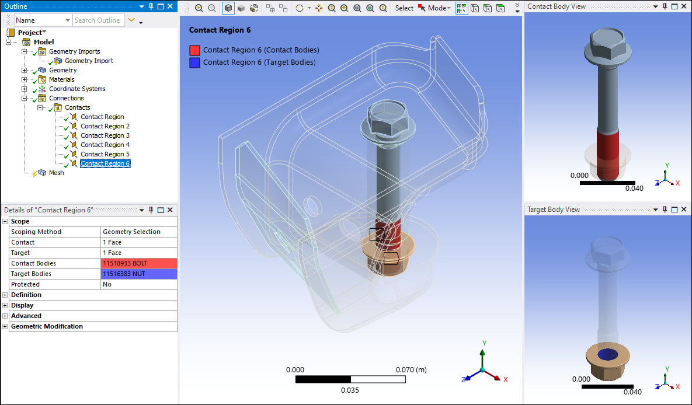
Task: Select Contact Region 3 in outline
Action: click(105, 135)
